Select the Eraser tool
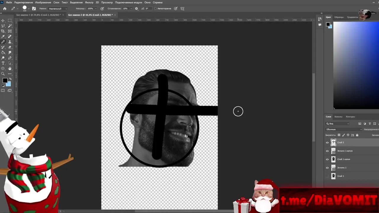 click(10, 47)
